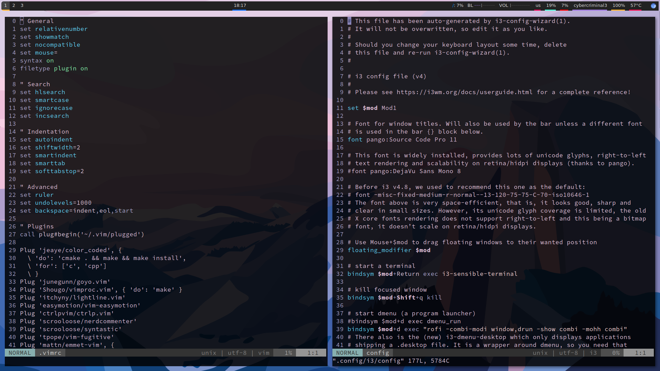This screenshot has width=660, height=371.
Task: Select workspace 1 in the bar
Action: click(x=5, y=5)
